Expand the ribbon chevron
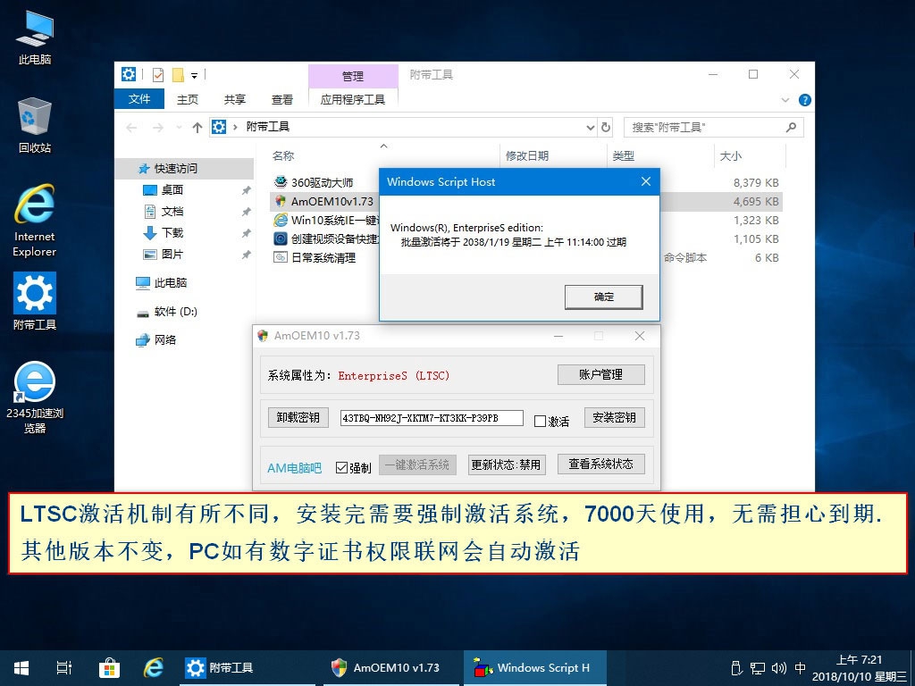This screenshot has height=686, width=915. point(785,100)
